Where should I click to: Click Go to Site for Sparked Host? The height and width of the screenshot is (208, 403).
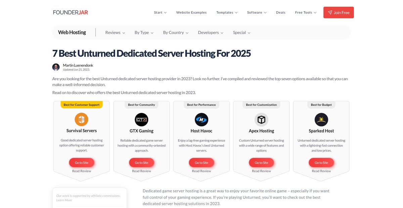pos(321,163)
